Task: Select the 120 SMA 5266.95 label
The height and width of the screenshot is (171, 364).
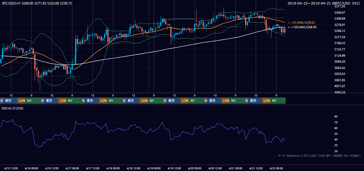Action: (302, 27)
